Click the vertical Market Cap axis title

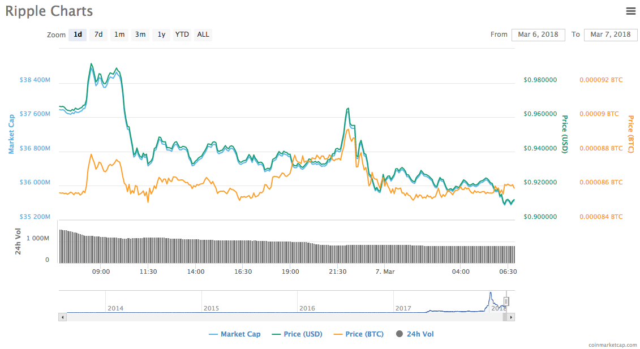[x=11, y=134]
